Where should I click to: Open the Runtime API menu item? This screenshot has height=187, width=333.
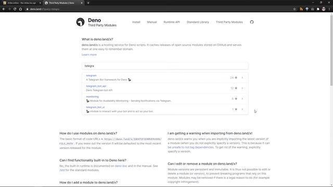[172, 22]
